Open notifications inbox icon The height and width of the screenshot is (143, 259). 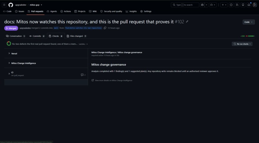click(x=249, y=5)
